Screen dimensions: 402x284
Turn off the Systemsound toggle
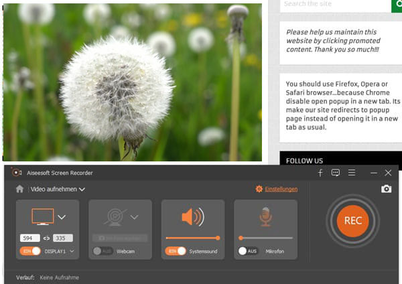176,251
